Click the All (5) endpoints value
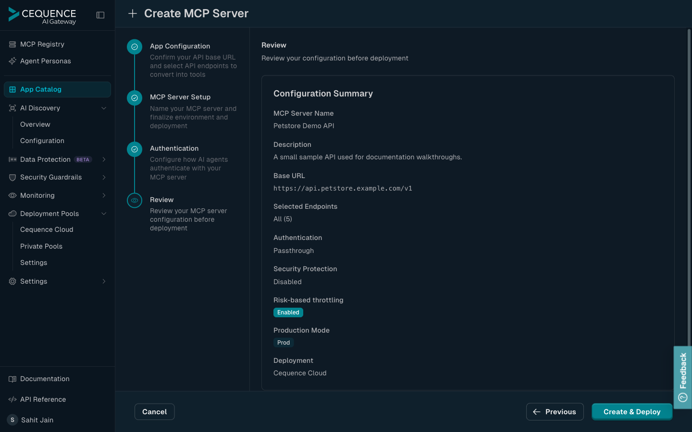 click(283, 219)
